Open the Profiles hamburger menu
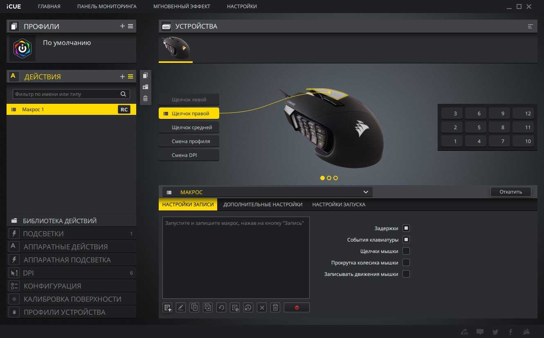Viewport: 544px width, 338px height. click(x=130, y=26)
